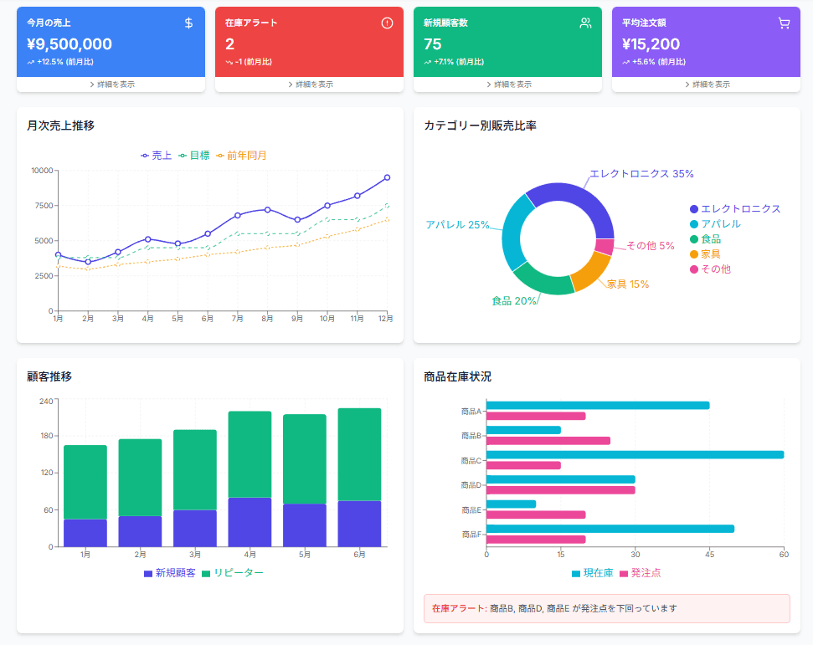The width and height of the screenshot is (813, 645).
Task: Click the エレクトロニクス color dot in donut legend
Action: [x=694, y=209]
